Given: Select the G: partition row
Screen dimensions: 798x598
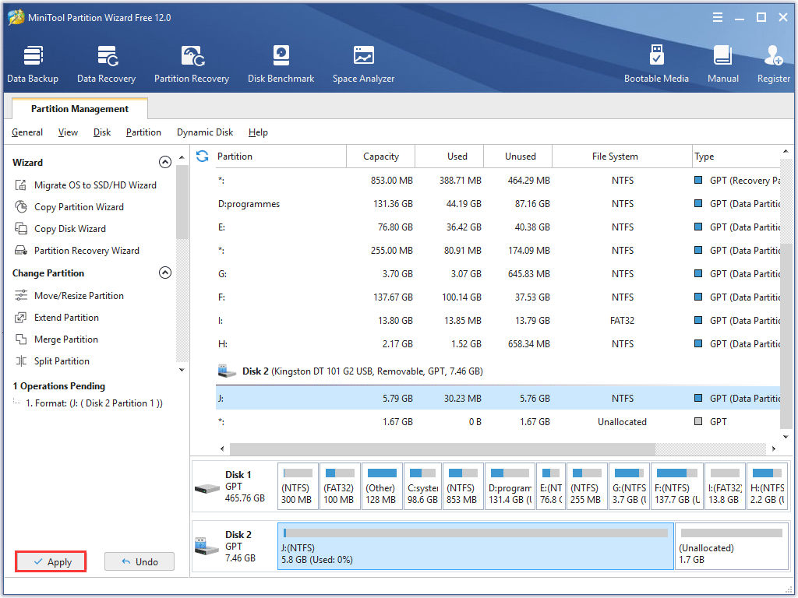Looking at the screenshot, I should coord(498,274).
